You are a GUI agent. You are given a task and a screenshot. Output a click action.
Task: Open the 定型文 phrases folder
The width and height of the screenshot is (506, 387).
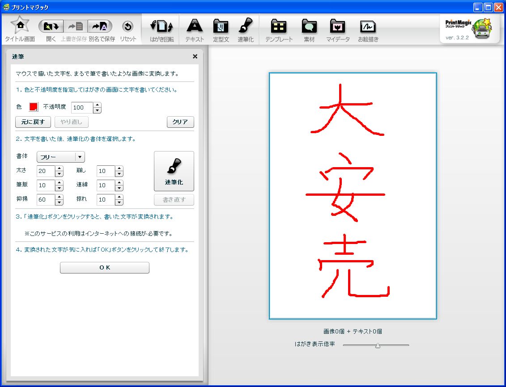click(221, 27)
